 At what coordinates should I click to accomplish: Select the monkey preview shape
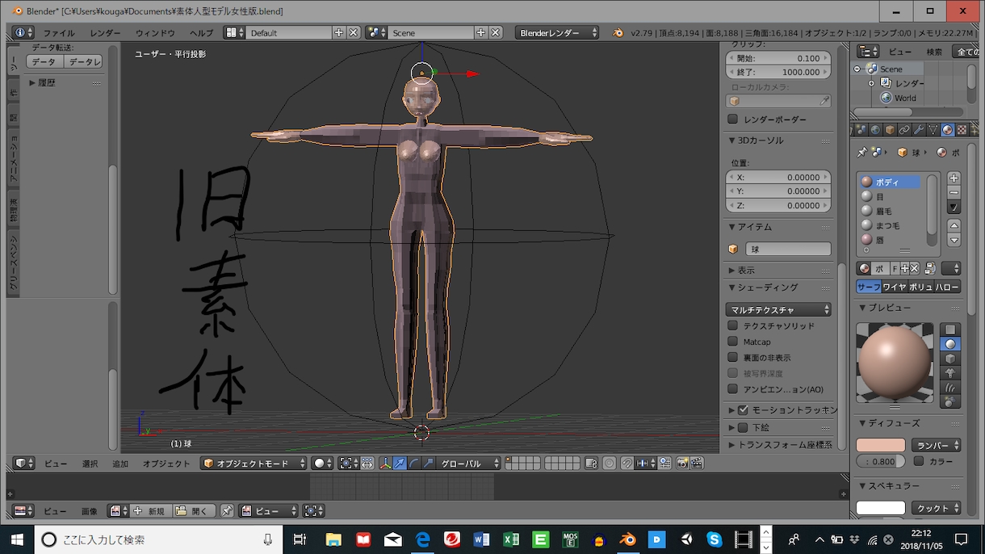pos(950,373)
